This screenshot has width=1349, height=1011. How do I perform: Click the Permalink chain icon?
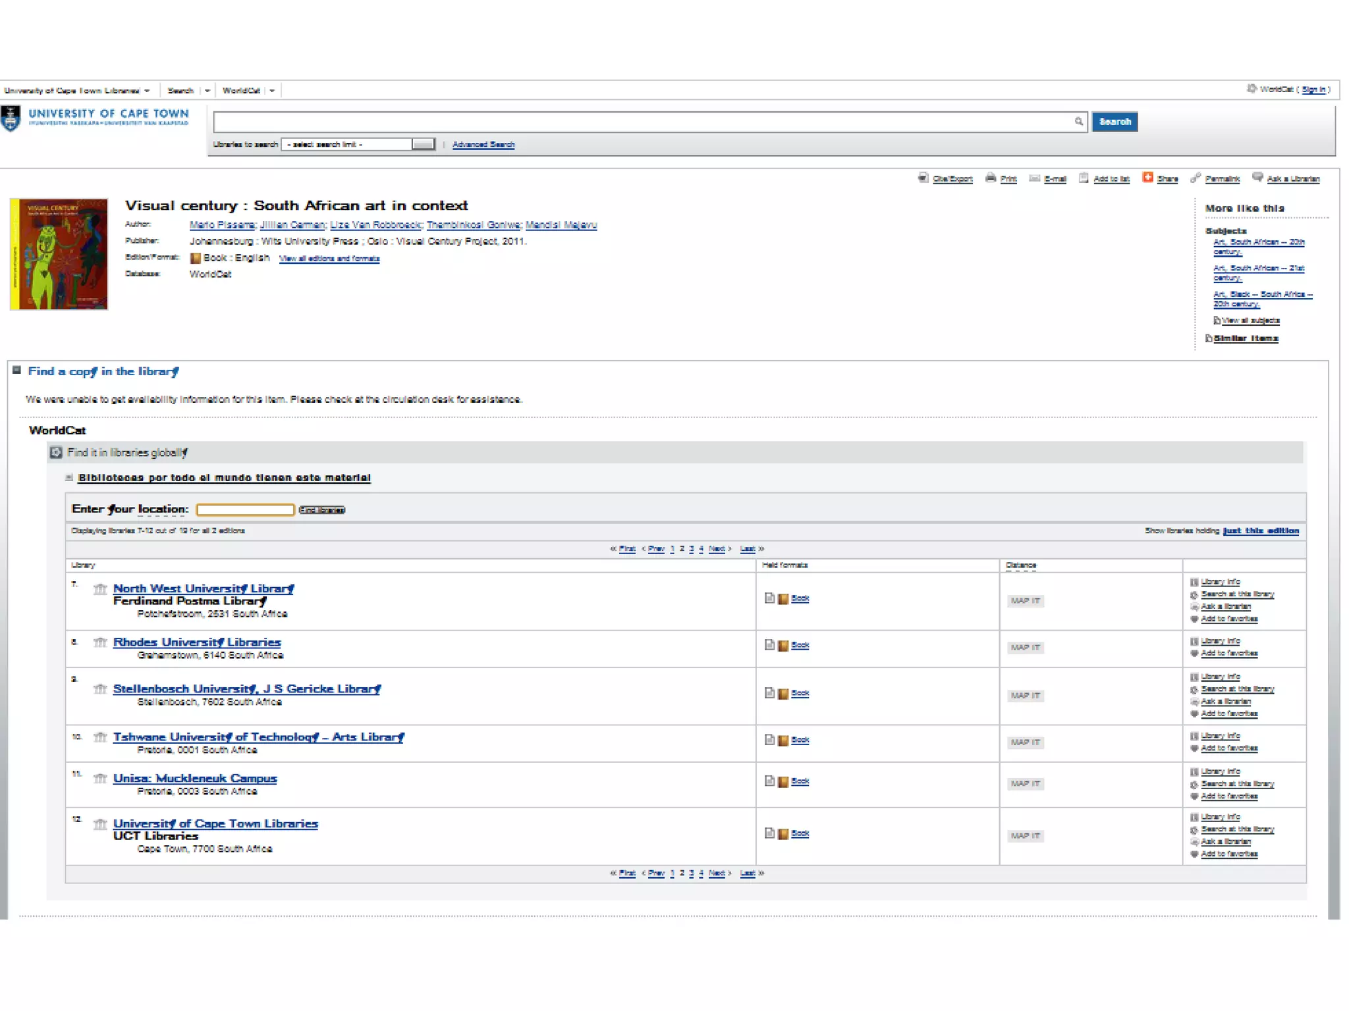[1195, 178]
